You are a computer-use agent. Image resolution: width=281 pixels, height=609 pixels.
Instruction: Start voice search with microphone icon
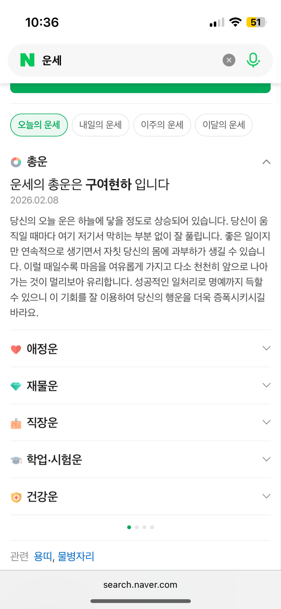pyautogui.click(x=253, y=60)
